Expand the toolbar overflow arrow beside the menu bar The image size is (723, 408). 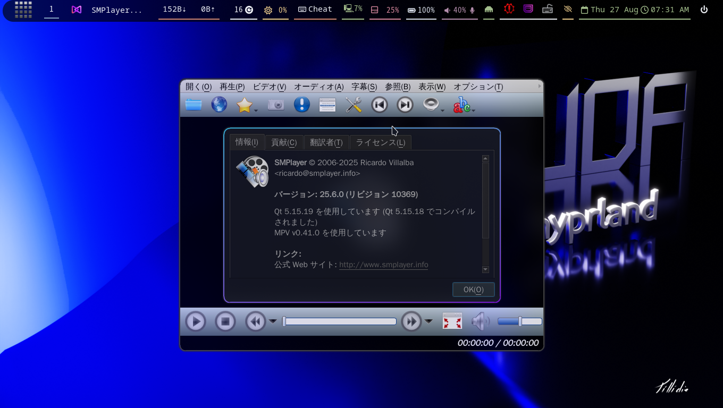pyautogui.click(x=540, y=86)
